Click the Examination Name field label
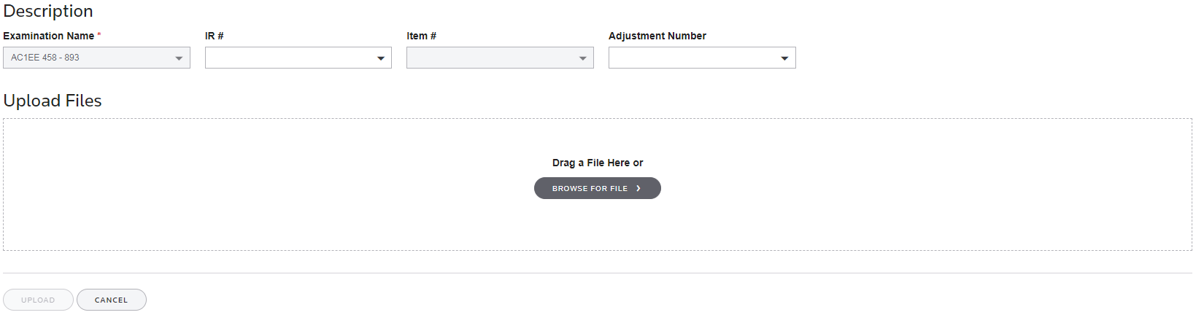 pyautogui.click(x=49, y=36)
